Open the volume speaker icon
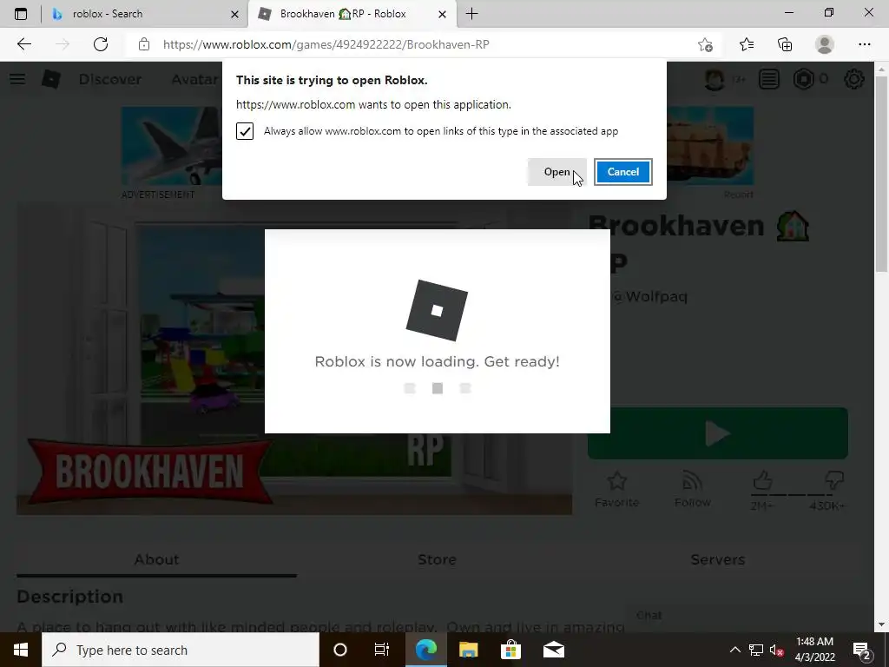This screenshot has width=889, height=667. [x=777, y=650]
